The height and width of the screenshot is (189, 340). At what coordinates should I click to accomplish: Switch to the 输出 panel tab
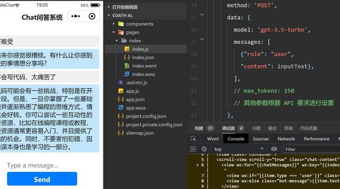tap(272, 128)
